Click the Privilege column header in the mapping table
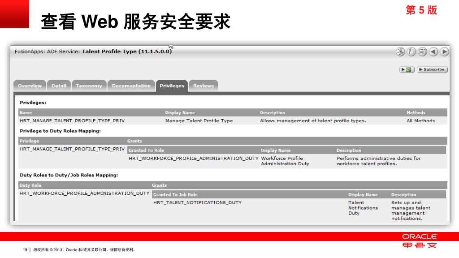 [x=29, y=141]
